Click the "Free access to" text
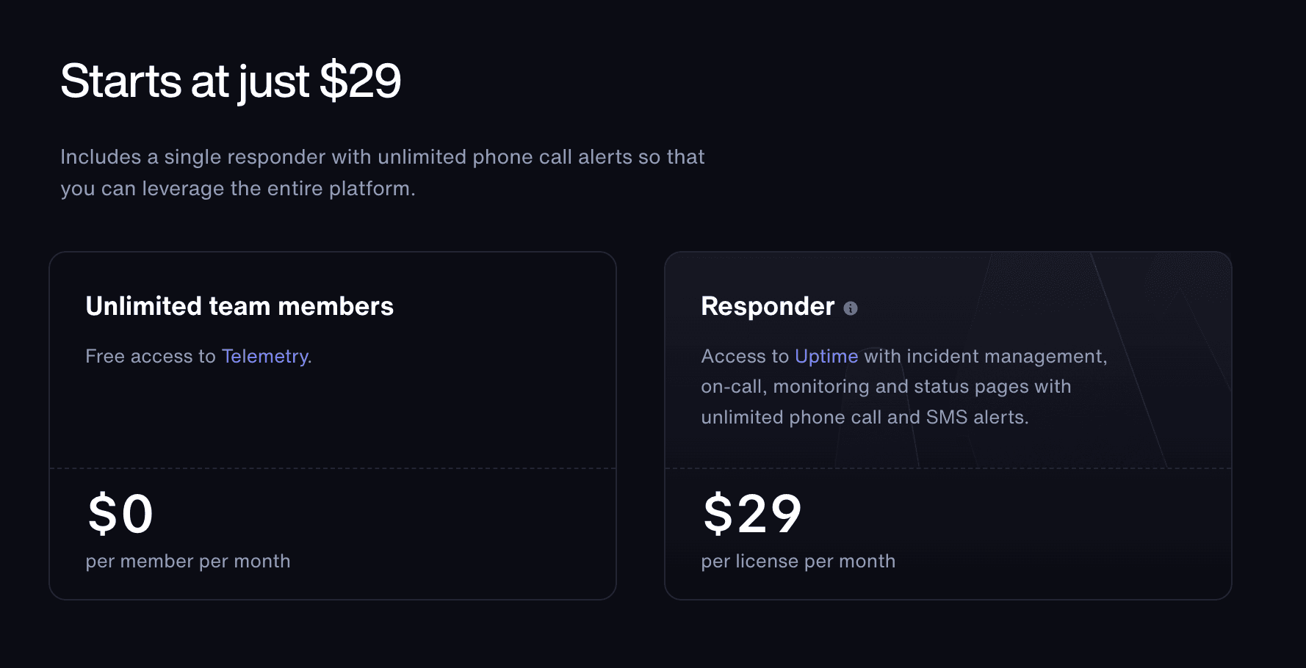1306x668 pixels. tap(150, 356)
